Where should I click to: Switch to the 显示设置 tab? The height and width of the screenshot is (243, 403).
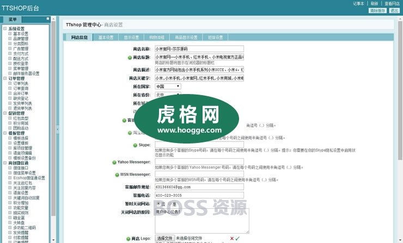(131, 38)
